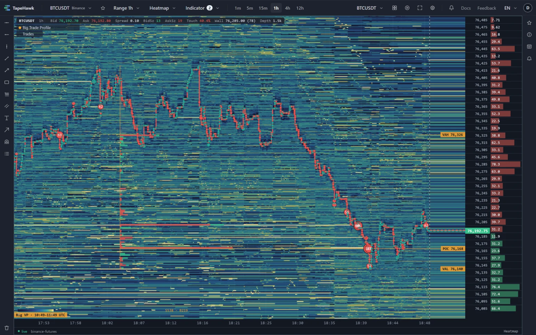This screenshot has height=335, width=536.
Task: Click the TapeHawk logo
Action: [19, 8]
